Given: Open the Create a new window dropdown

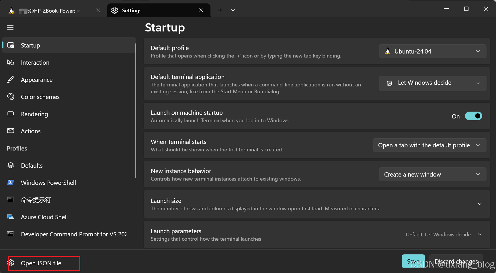Looking at the screenshot, I should coord(433,174).
